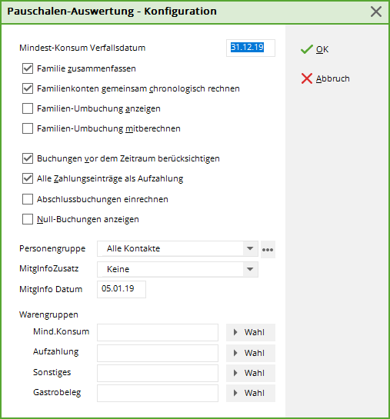
Task: Choose Wahl for the Gastrobeleg row
Action: (251, 393)
